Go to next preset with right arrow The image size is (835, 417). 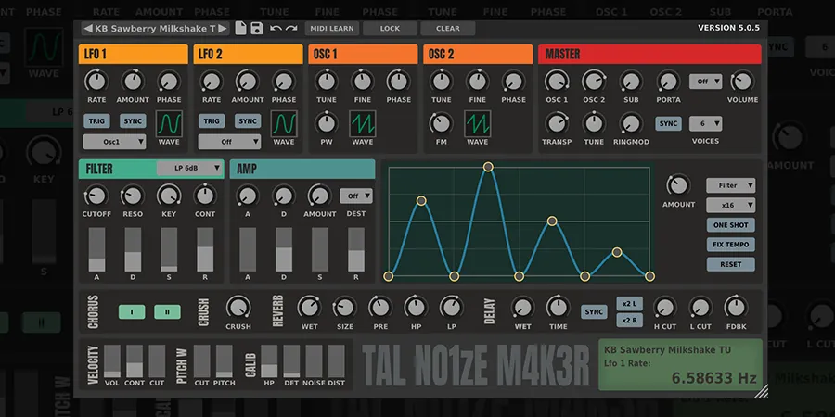click(x=223, y=29)
